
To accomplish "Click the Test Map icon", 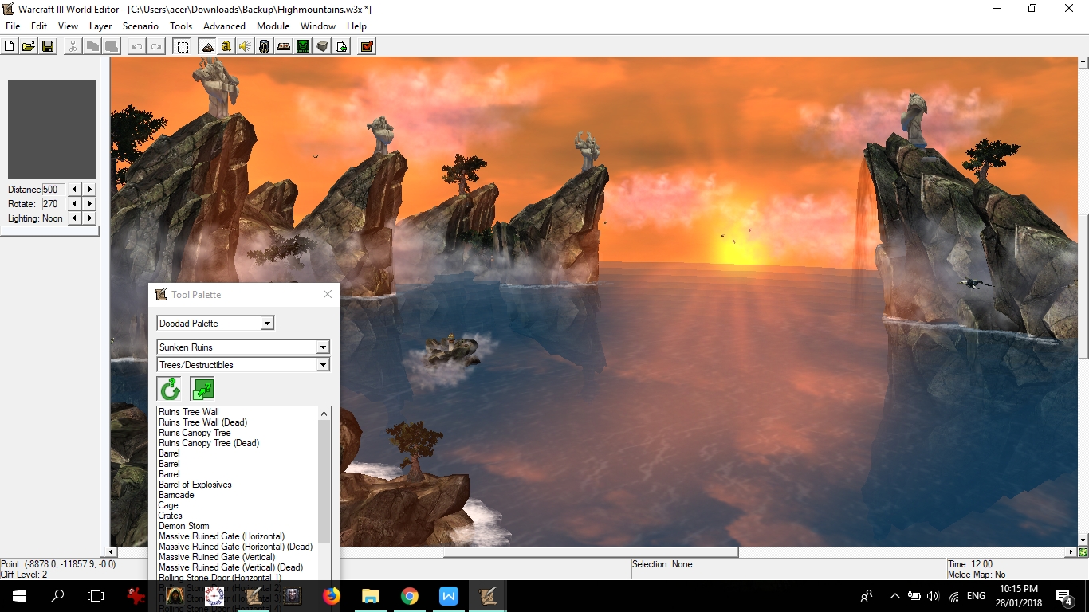I will [x=367, y=46].
